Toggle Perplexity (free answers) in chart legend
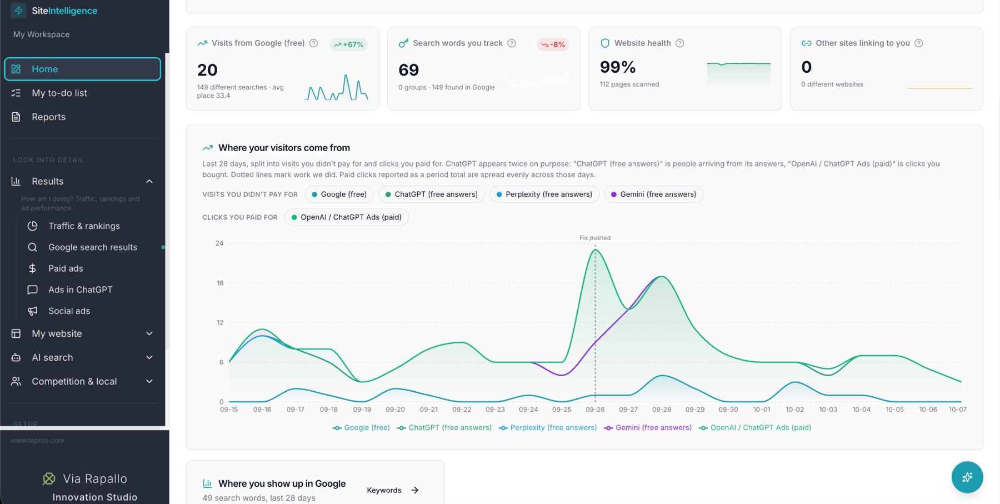This screenshot has width=1000, height=504. [x=547, y=427]
